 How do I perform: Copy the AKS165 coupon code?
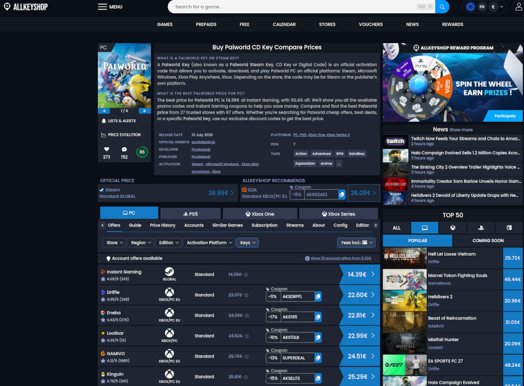pyautogui.click(x=318, y=317)
